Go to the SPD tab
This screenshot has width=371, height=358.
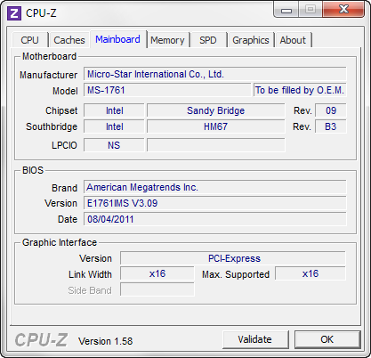pos(208,40)
